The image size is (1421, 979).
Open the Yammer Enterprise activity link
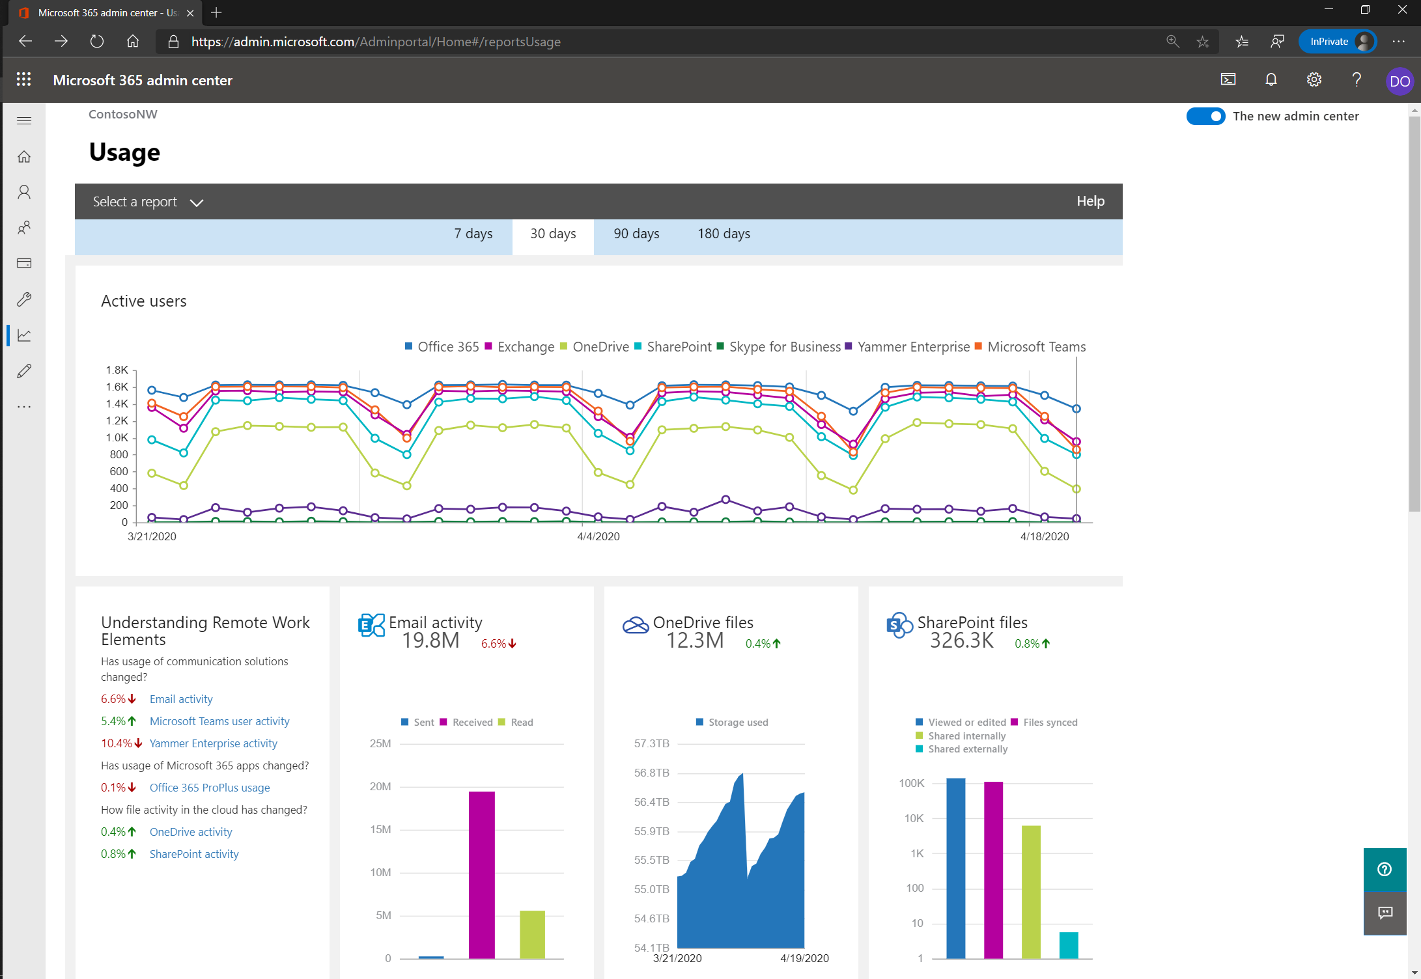(x=213, y=743)
